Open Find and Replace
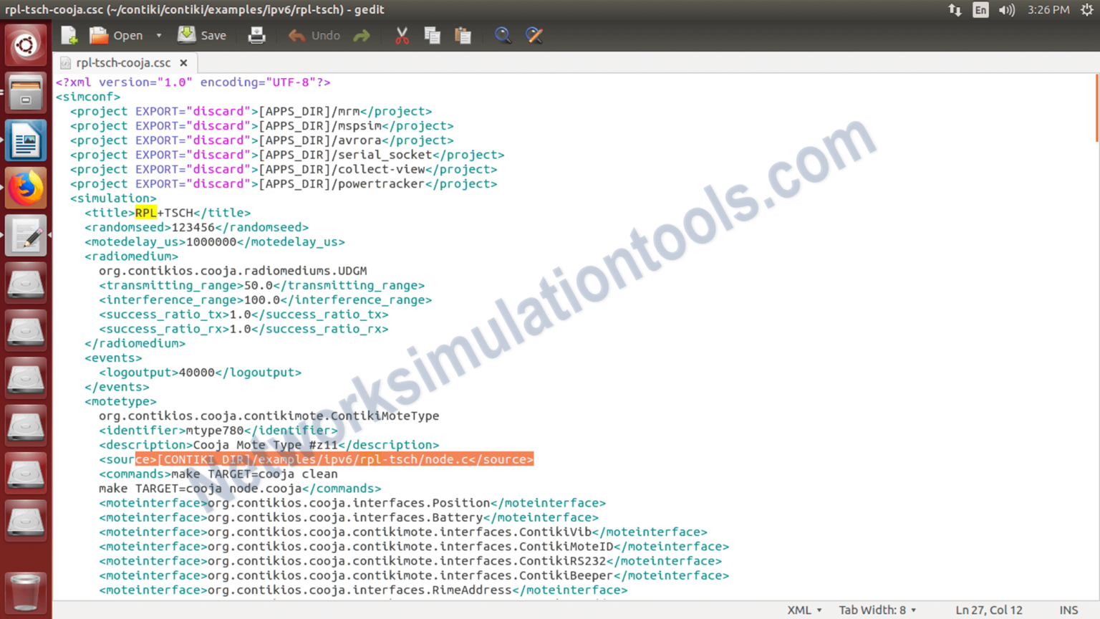This screenshot has width=1100, height=619. point(534,35)
